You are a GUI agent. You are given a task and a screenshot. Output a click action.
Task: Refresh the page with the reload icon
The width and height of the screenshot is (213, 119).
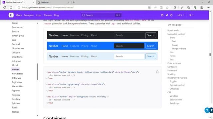[x=5, y=7]
